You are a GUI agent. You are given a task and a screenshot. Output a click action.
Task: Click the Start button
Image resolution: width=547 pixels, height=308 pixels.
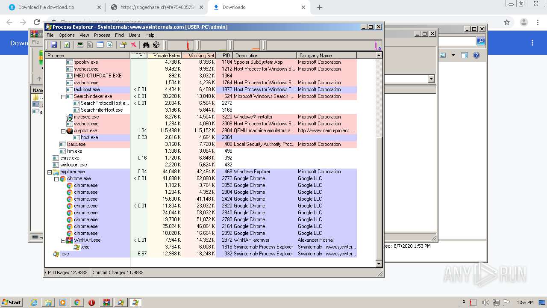point(12,302)
